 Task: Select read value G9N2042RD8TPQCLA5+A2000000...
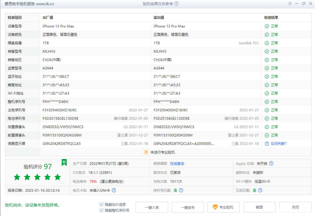click(184, 144)
